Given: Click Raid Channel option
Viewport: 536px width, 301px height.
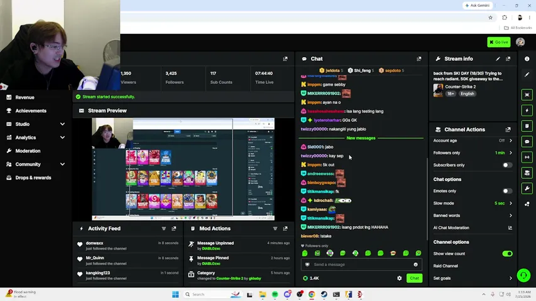Looking at the screenshot, I should coord(446,266).
